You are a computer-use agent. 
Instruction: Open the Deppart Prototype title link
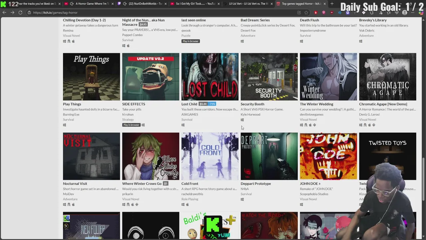tap(256, 184)
